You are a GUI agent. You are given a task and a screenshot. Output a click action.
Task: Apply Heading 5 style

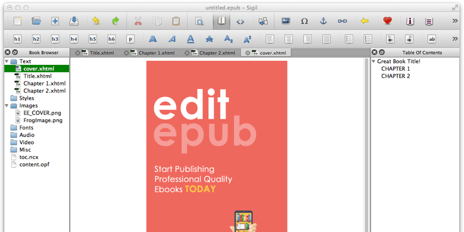point(93,39)
